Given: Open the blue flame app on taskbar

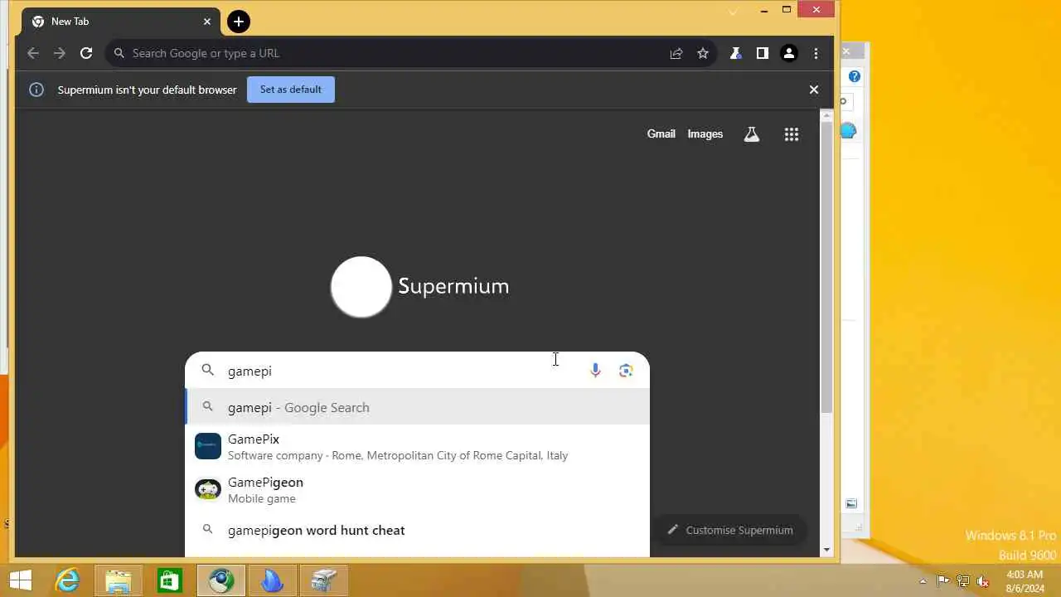Looking at the screenshot, I should coord(272,580).
